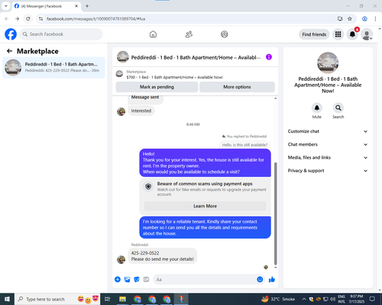Image resolution: width=382 pixels, height=305 pixels.
Task: Open the $700 Marketplace listing banner
Action: pyautogui.click(x=175, y=75)
